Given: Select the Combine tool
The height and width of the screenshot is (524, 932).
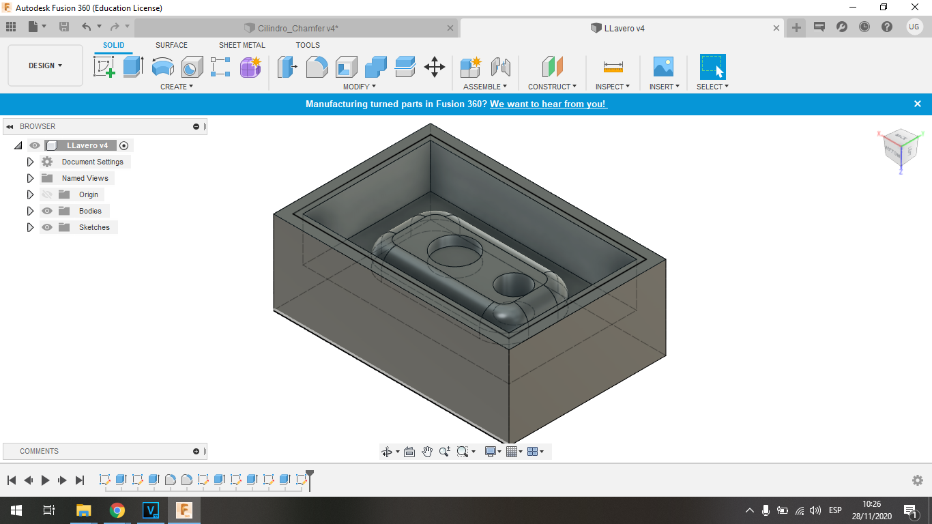Looking at the screenshot, I should (376, 67).
